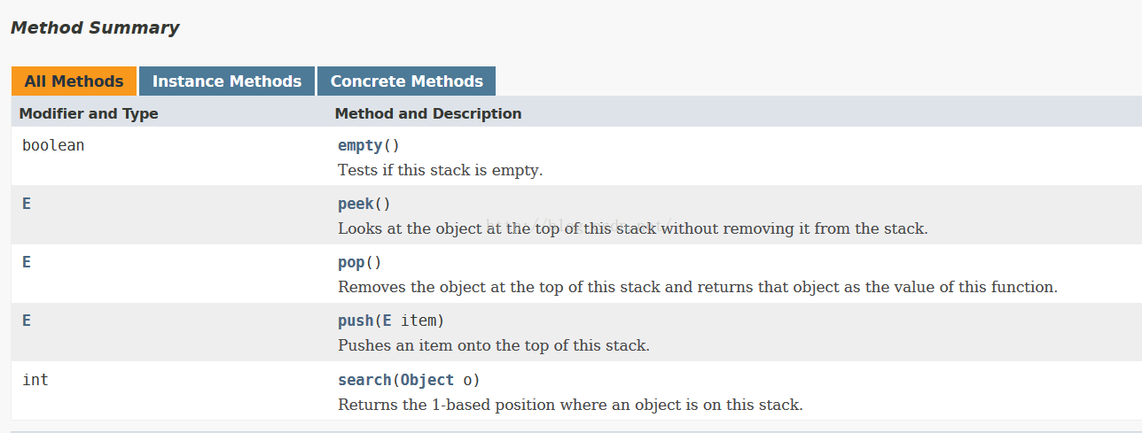Open the Concrete Methods tab

coord(406,81)
